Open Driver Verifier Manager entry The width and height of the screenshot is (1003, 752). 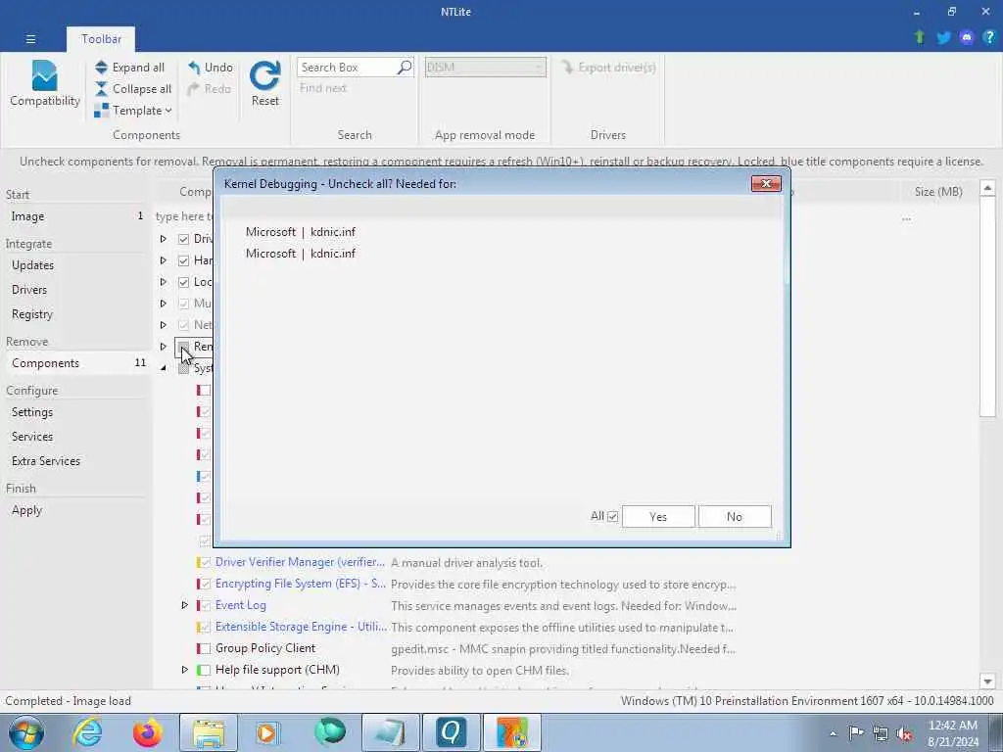click(300, 562)
